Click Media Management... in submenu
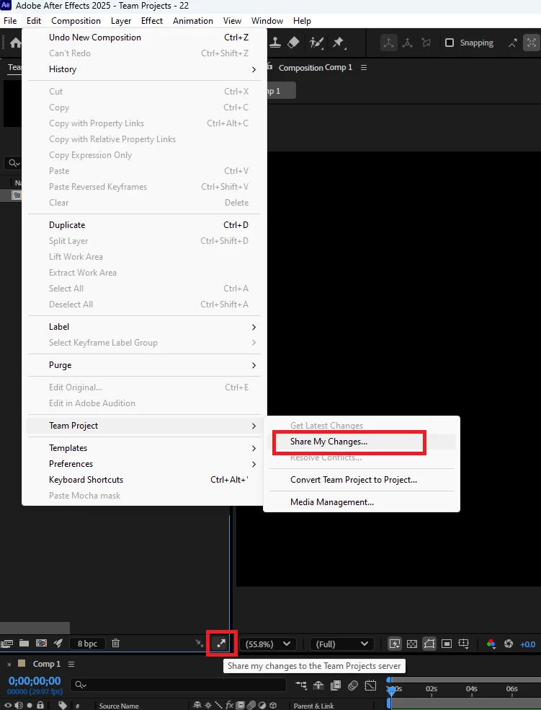541x710 pixels. click(x=362, y=501)
